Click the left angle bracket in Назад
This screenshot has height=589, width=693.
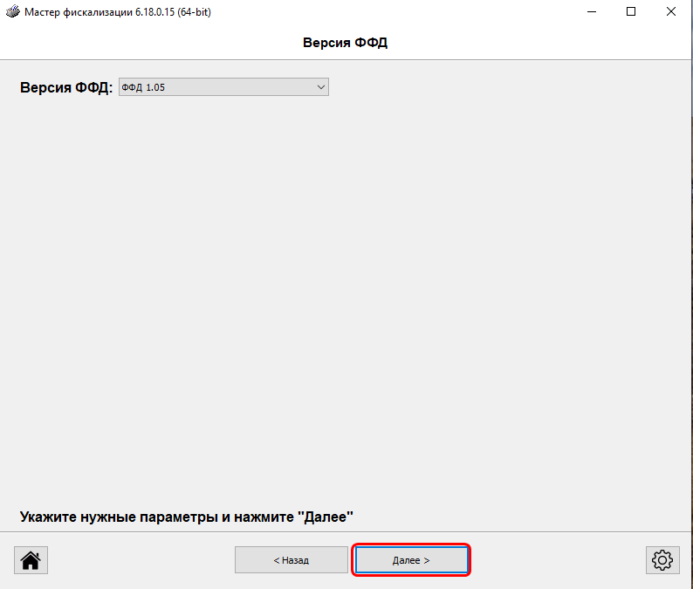pos(277,560)
